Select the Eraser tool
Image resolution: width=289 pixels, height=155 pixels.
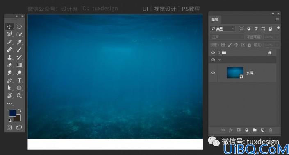(x=9, y=65)
